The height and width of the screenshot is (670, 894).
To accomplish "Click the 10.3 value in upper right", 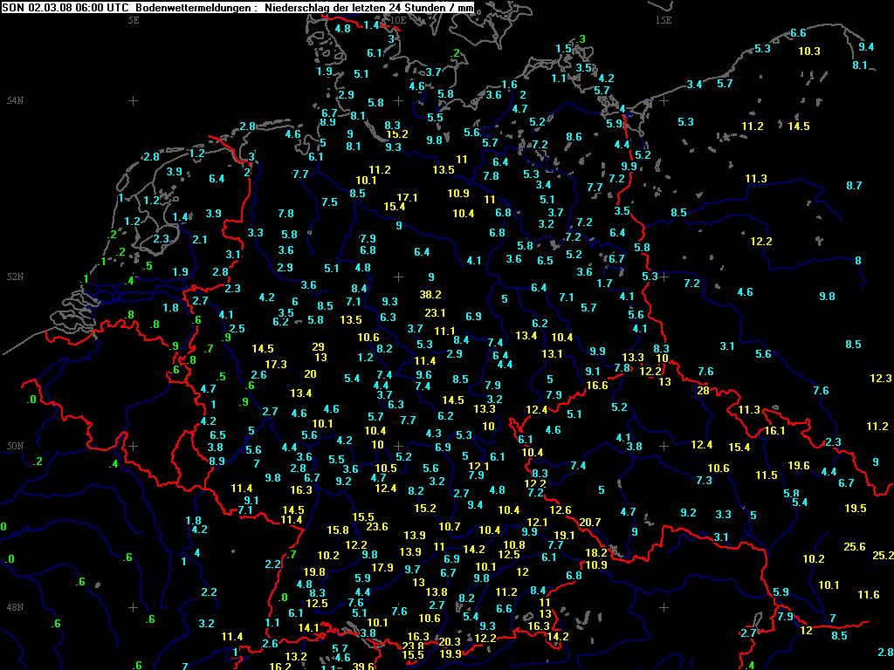I will (809, 51).
